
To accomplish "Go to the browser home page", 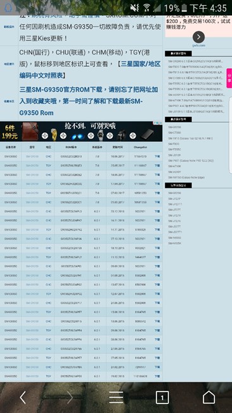I will (209, 397).
